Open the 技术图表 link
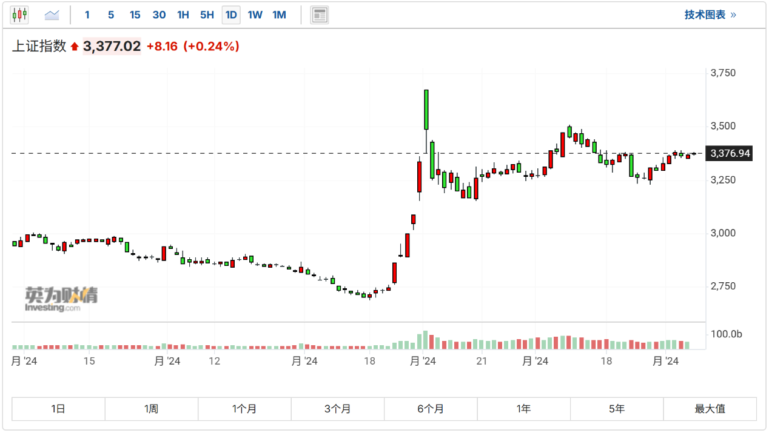Screen dimensions: 769x433 710,15
